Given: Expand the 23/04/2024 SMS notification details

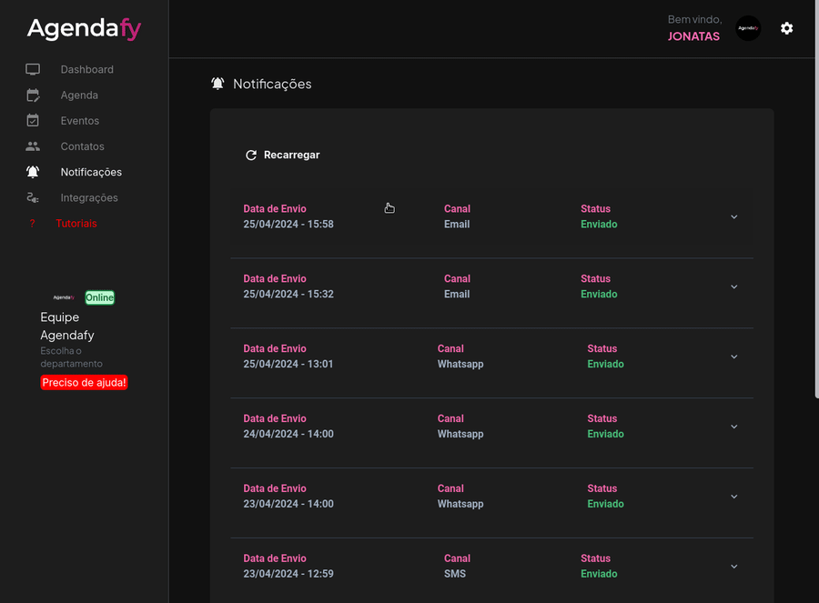Looking at the screenshot, I should click(733, 566).
